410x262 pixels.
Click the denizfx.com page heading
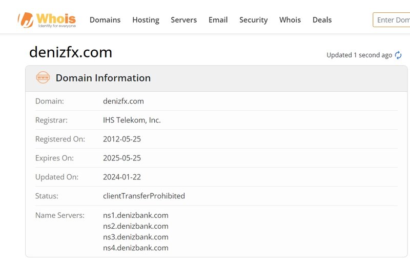[71, 52]
